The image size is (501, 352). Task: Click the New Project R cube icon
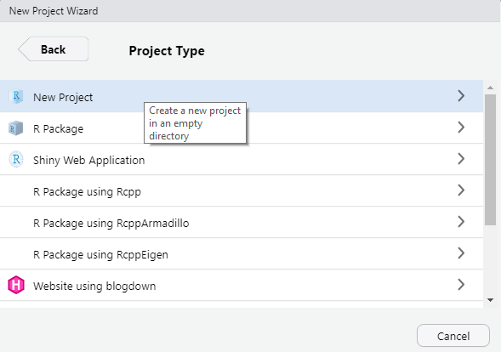coord(16,96)
